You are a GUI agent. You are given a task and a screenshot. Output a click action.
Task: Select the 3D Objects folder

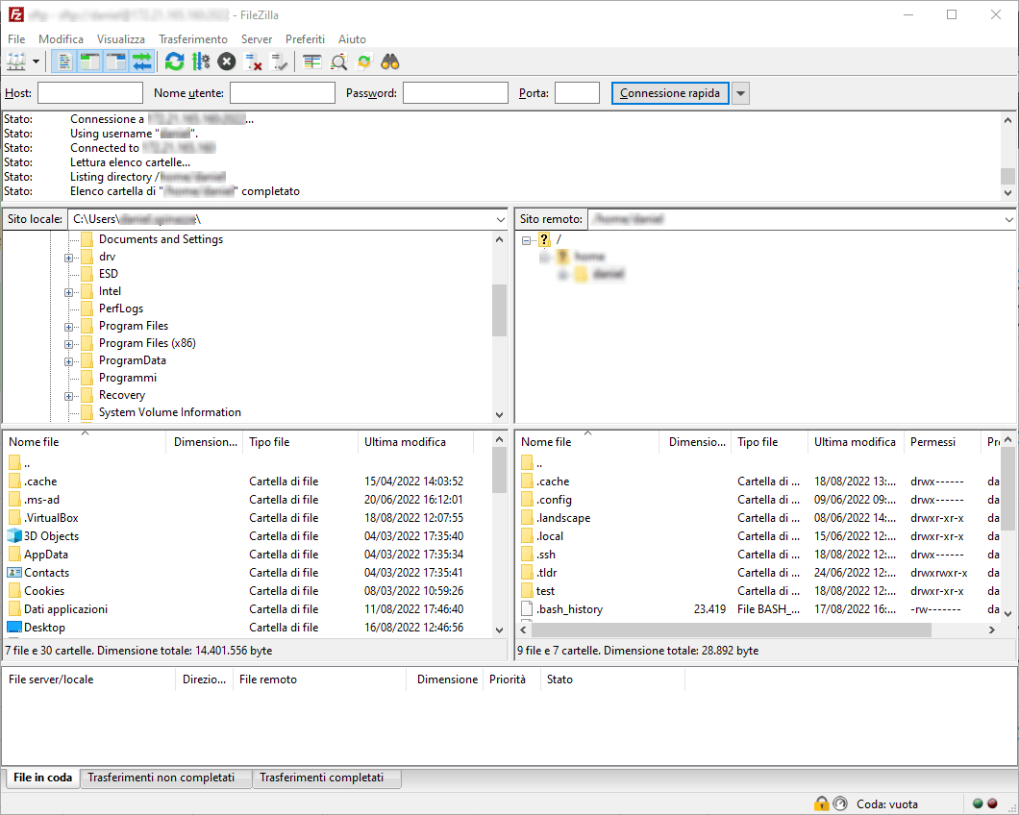[x=51, y=536]
